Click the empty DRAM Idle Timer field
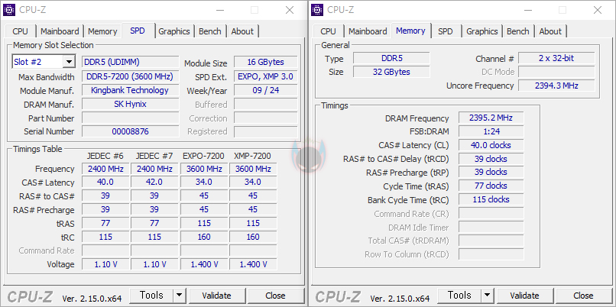Screen dimensions: 616x307 coord(491,227)
